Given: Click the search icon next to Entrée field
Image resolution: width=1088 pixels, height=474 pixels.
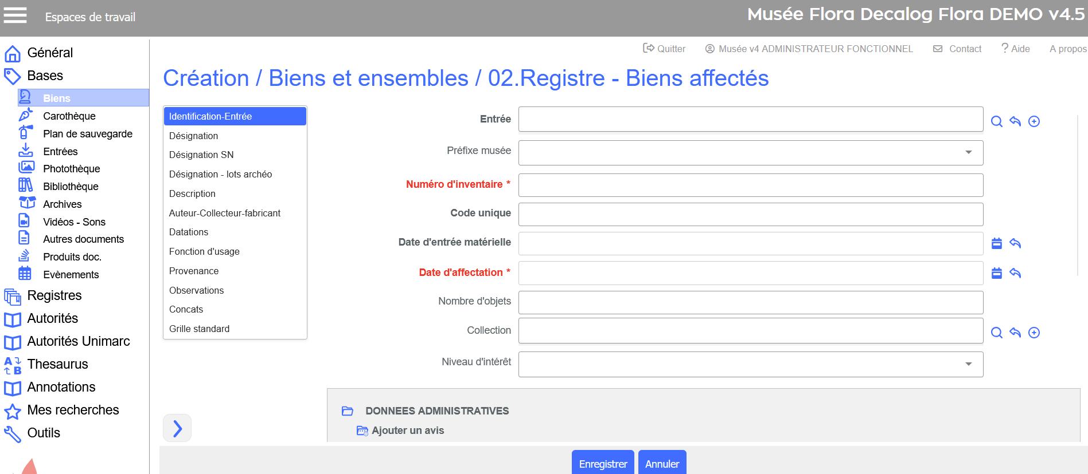Looking at the screenshot, I should tap(997, 121).
